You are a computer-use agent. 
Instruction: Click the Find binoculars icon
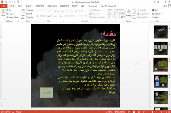pyautogui.click(x=153, y=10)
